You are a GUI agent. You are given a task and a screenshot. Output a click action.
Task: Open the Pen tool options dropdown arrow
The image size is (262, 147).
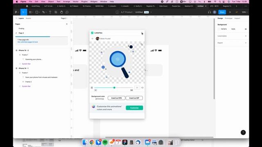[x=46, y=12]
